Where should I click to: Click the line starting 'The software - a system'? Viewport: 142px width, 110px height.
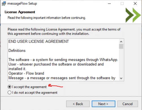click(x=63, y=60)
